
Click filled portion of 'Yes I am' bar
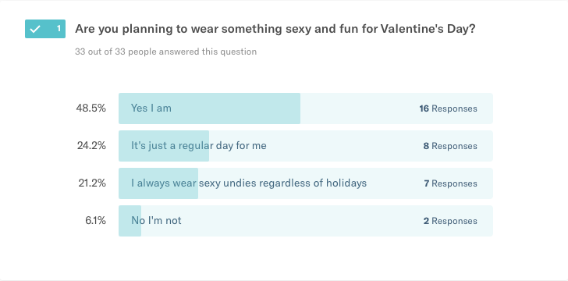(x=209, y=108)
